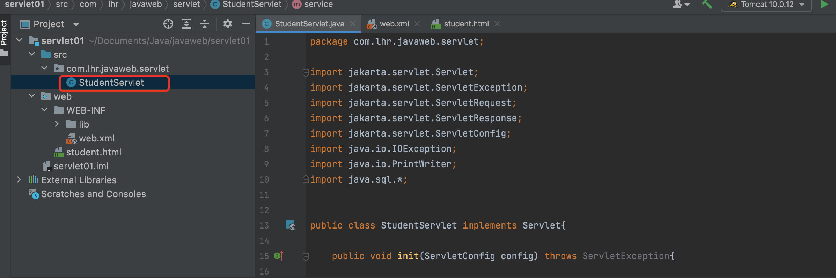The width and height of the screenshot is (836, 278).
Task: Click the web.xml file icon in tree
Action: pos(71,138)
